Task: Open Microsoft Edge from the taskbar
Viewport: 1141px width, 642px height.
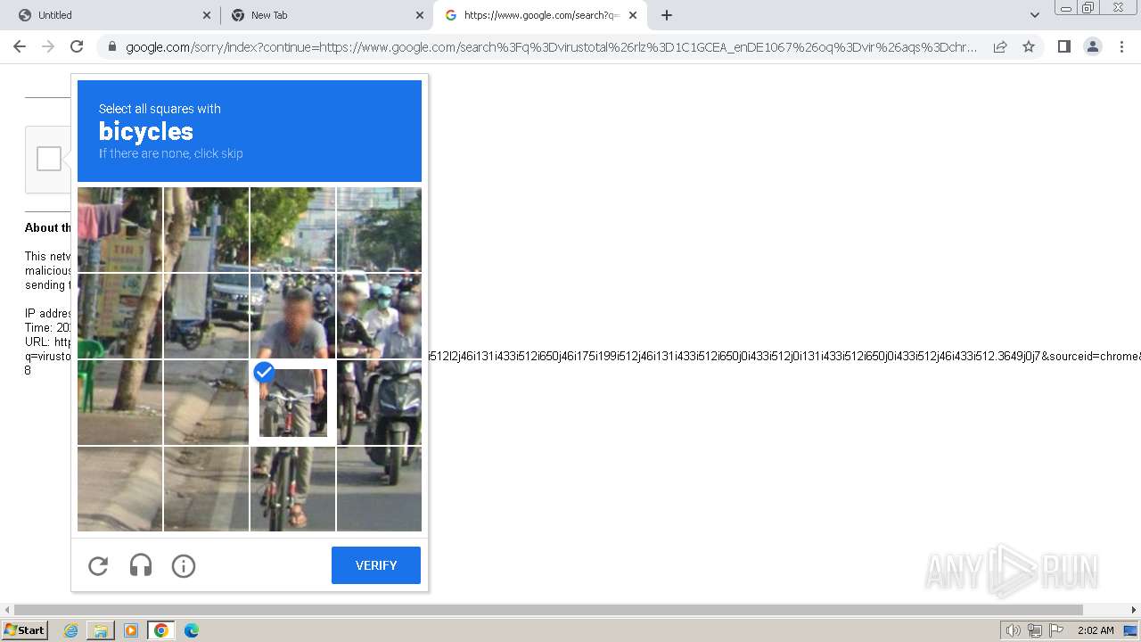Action: point(192,630)
